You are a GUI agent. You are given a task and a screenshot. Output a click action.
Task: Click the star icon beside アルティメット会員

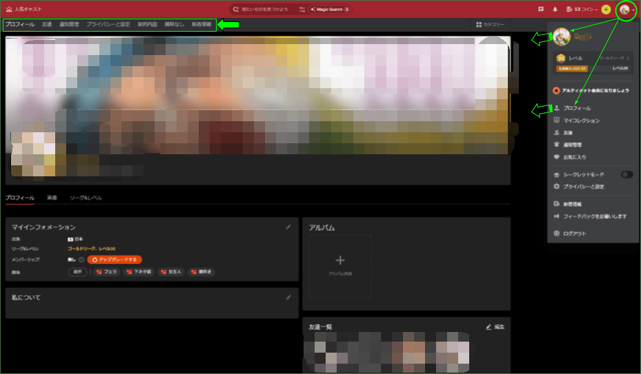[556, 91]
